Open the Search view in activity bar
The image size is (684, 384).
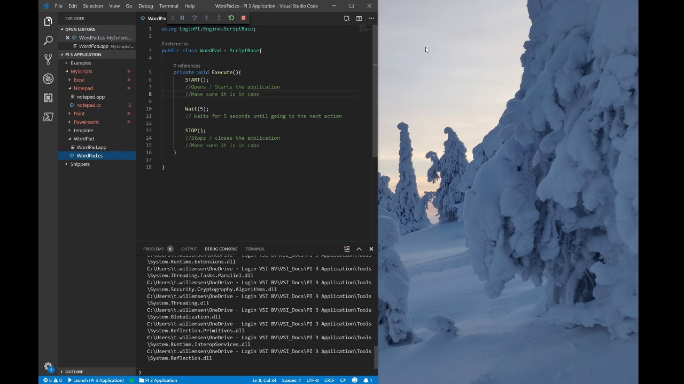48,41
